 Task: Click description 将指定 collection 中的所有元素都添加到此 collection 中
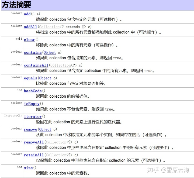pyautogui.click(x=85, y=32)
